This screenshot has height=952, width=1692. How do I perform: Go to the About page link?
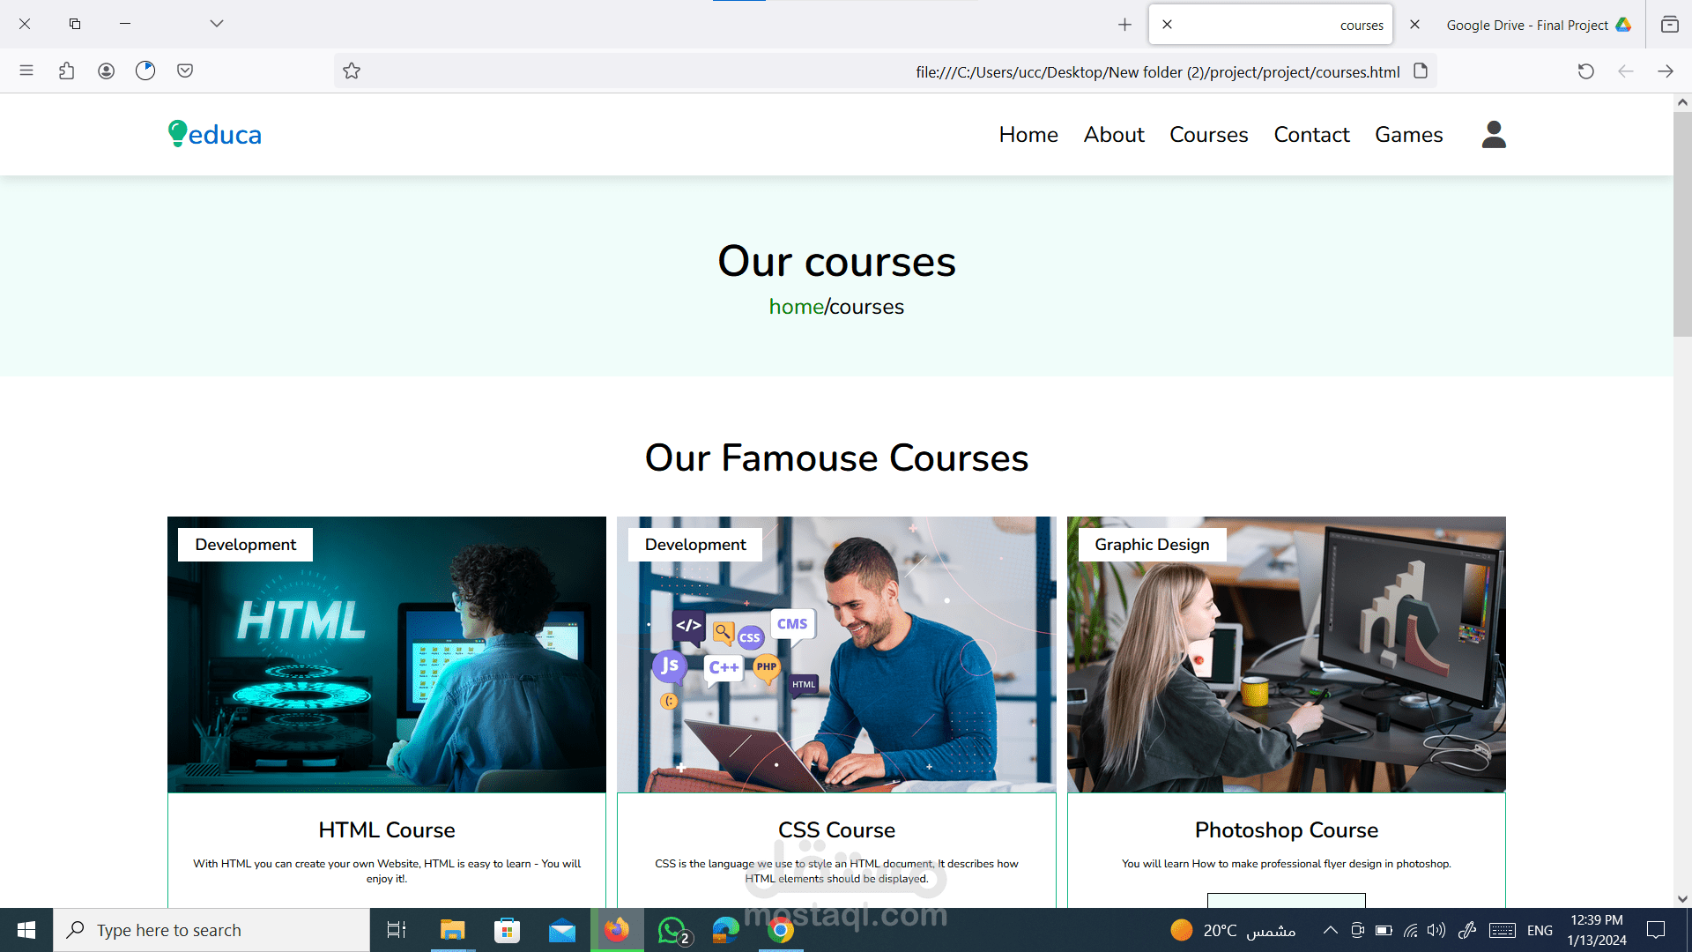pyautogui.click(x=1114, y=134)
